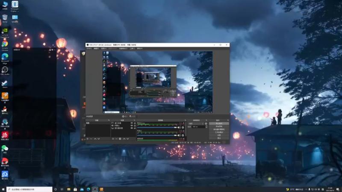
Task: Open Recycle Bin desktop icon
Action: [x=5, y=18]
